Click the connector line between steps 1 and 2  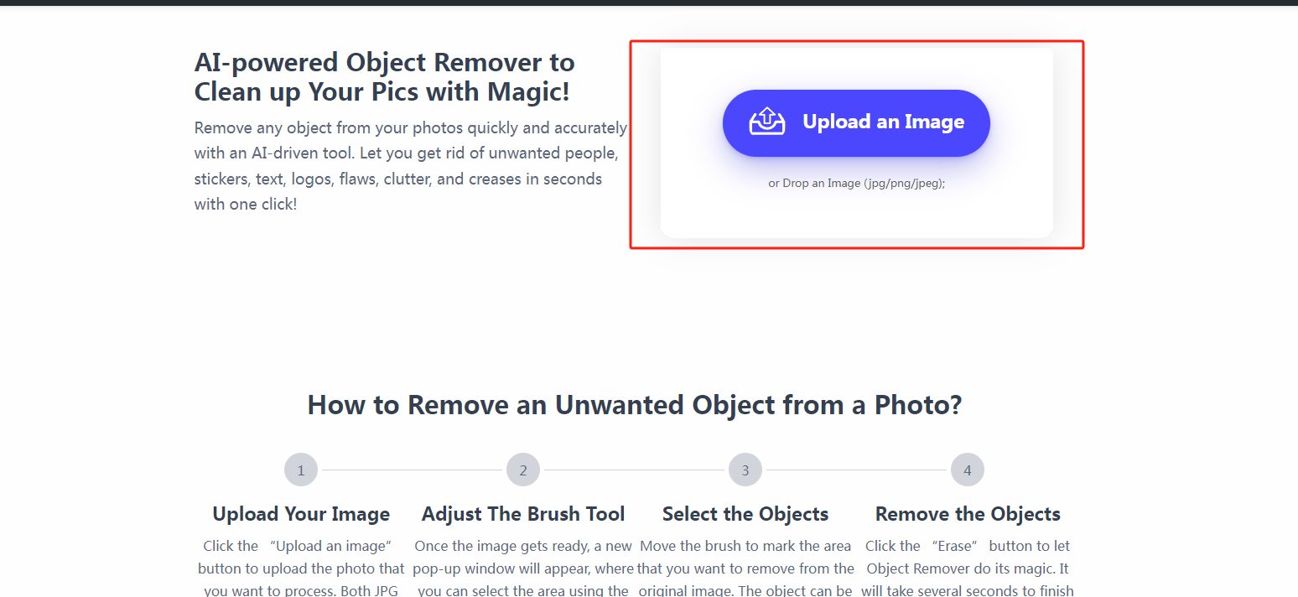point(412,470)
